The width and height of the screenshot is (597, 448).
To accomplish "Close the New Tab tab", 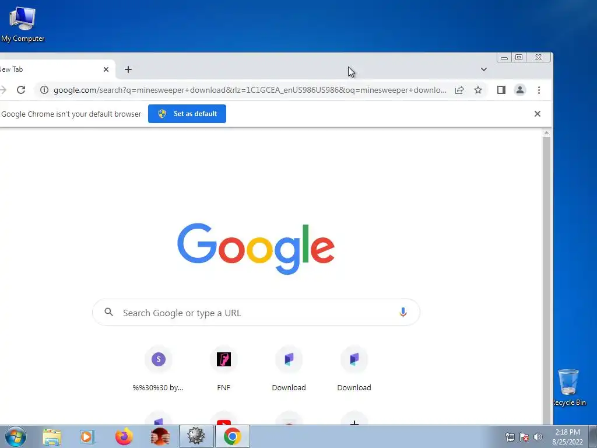I will tap(106, 69).
